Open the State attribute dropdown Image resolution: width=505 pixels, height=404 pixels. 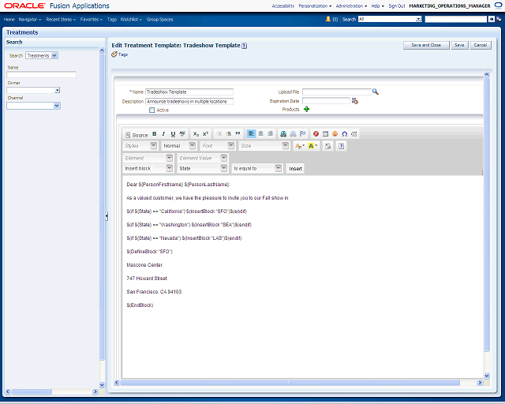point(224,168)
